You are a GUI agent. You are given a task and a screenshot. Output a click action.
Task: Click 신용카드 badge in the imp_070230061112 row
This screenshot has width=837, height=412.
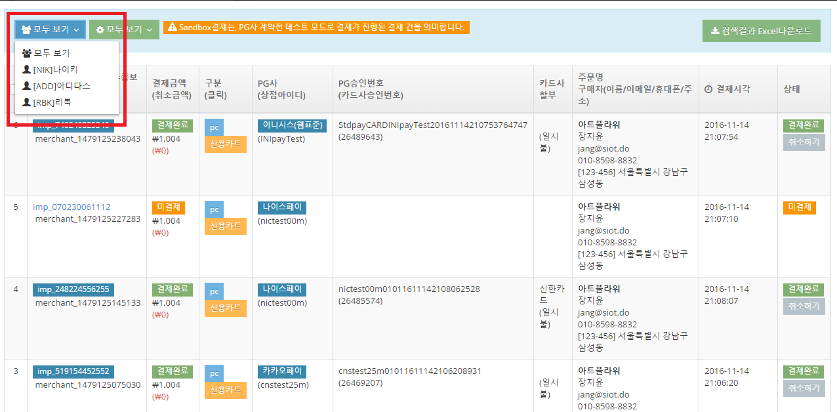[x=226, y=226]
